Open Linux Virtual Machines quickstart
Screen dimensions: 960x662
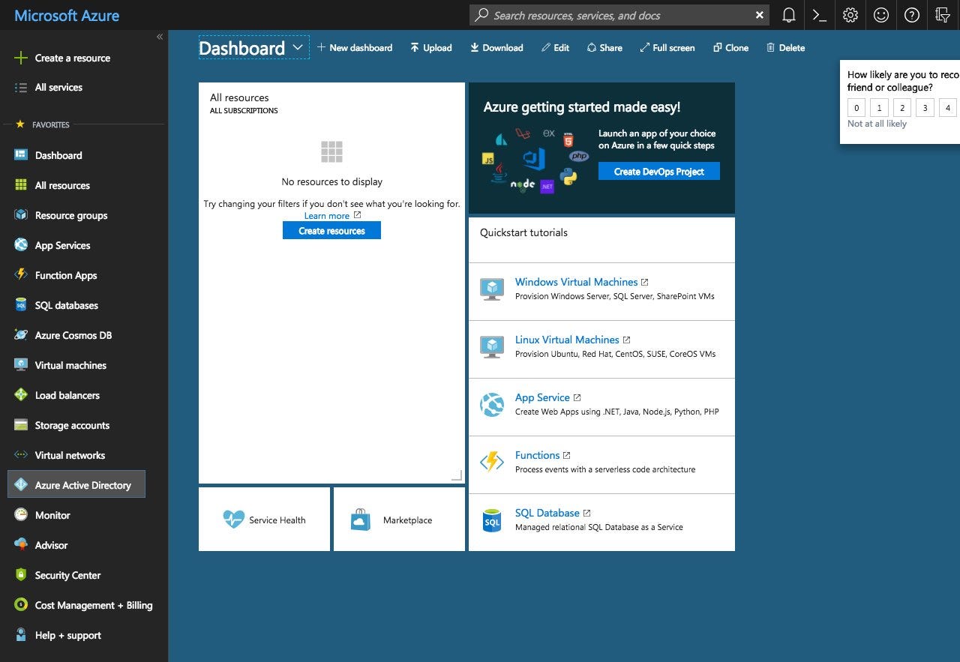click(x=567, y=340)
